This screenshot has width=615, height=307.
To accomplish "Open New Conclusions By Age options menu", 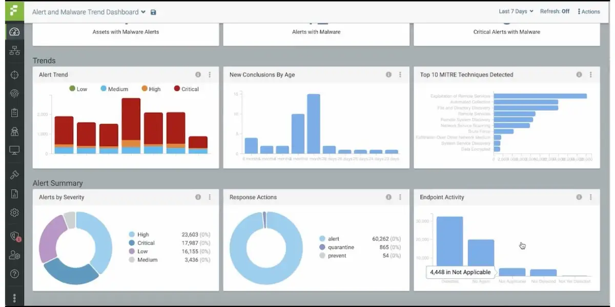I will click(x=400, y=75).
